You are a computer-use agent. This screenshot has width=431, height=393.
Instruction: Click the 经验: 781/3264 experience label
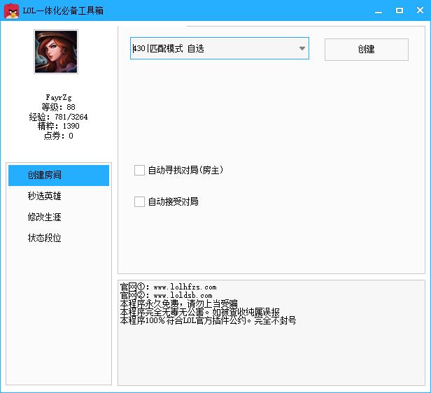point(58,117)
